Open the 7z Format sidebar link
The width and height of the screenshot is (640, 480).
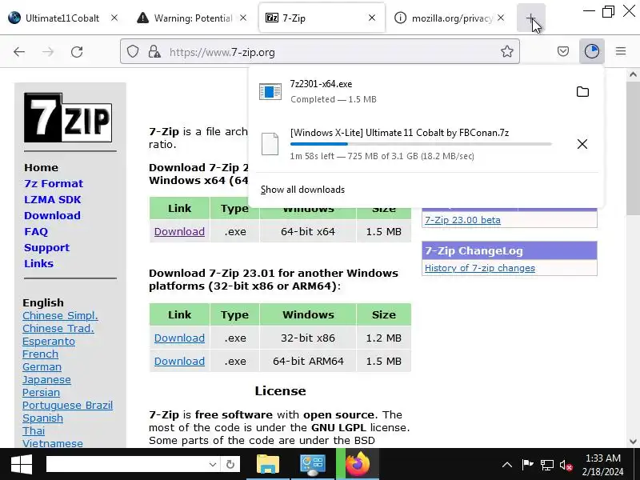(x=54, y=184)
